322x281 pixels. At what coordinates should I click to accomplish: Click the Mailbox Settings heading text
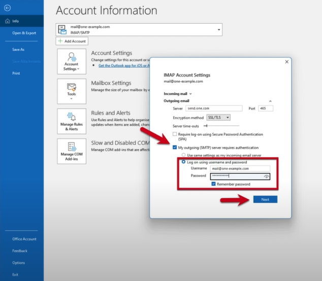tap(111, 83)
